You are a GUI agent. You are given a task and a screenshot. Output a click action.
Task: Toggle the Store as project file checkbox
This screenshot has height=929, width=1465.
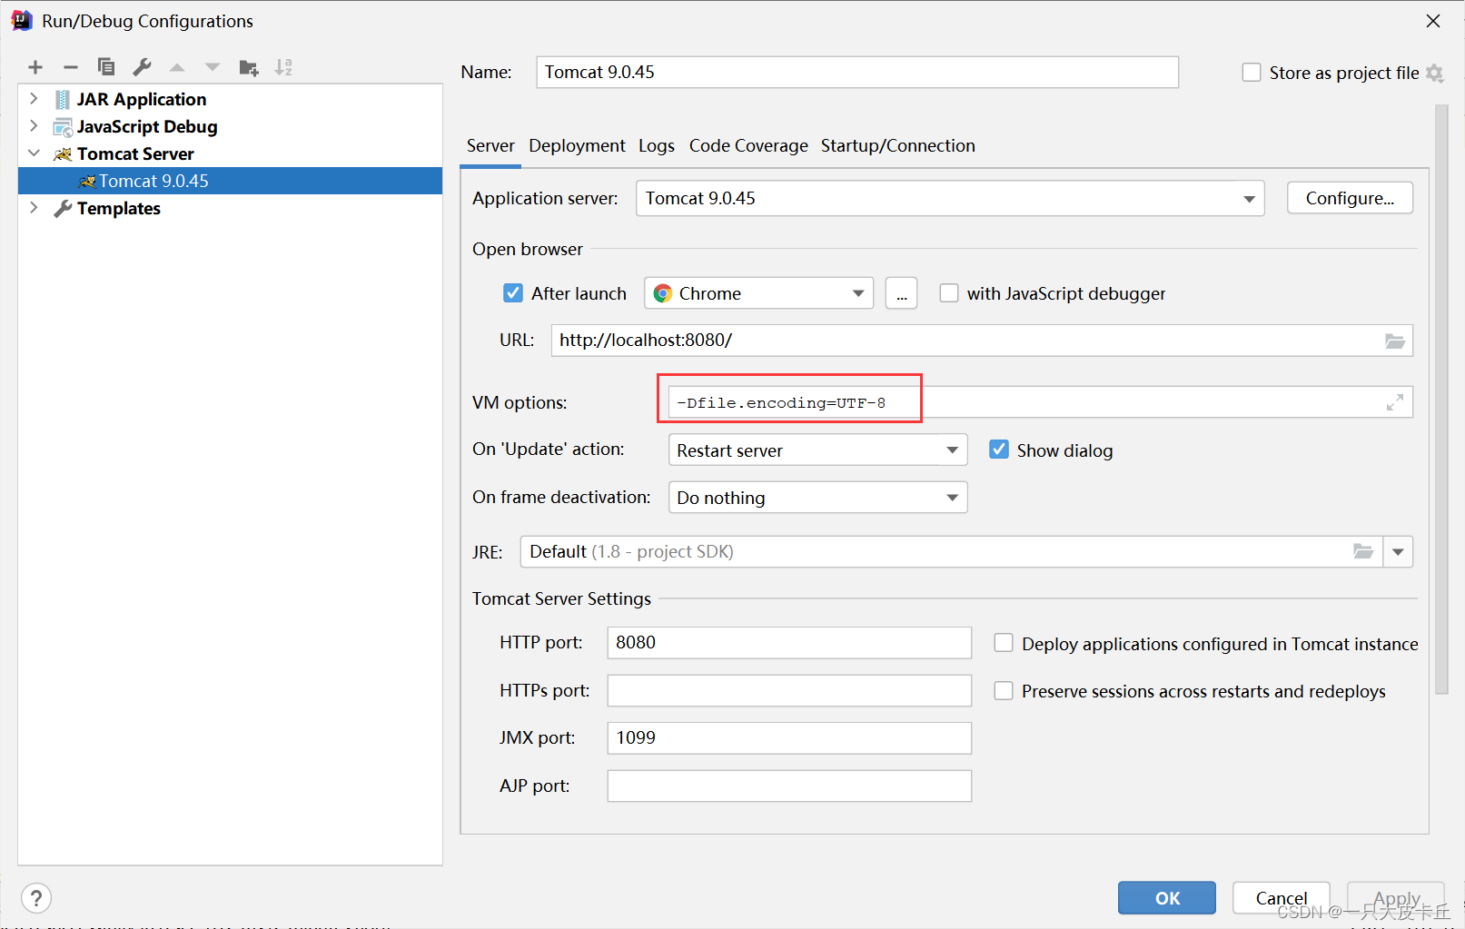(1252, 73)
